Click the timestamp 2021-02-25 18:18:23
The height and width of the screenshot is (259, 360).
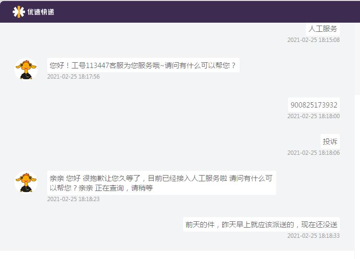(x=73, y=199)
